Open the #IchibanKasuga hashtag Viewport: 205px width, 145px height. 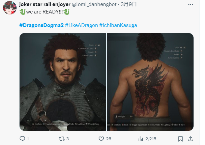click(x=118, y=25)
